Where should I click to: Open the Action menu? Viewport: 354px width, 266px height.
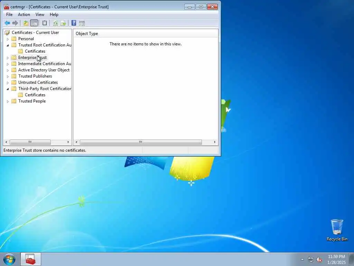coord(24,15)
